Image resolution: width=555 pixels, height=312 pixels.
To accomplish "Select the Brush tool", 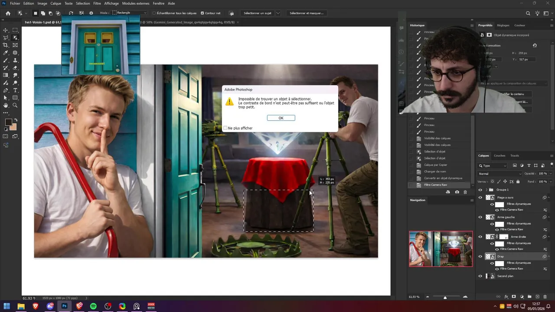I will [x=6, y=60].
